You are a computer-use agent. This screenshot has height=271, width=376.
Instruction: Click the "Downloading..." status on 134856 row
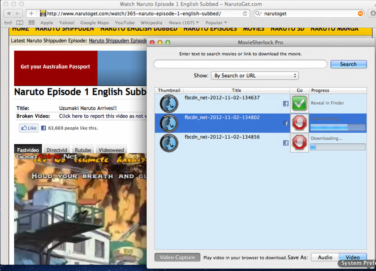point(327,138)
